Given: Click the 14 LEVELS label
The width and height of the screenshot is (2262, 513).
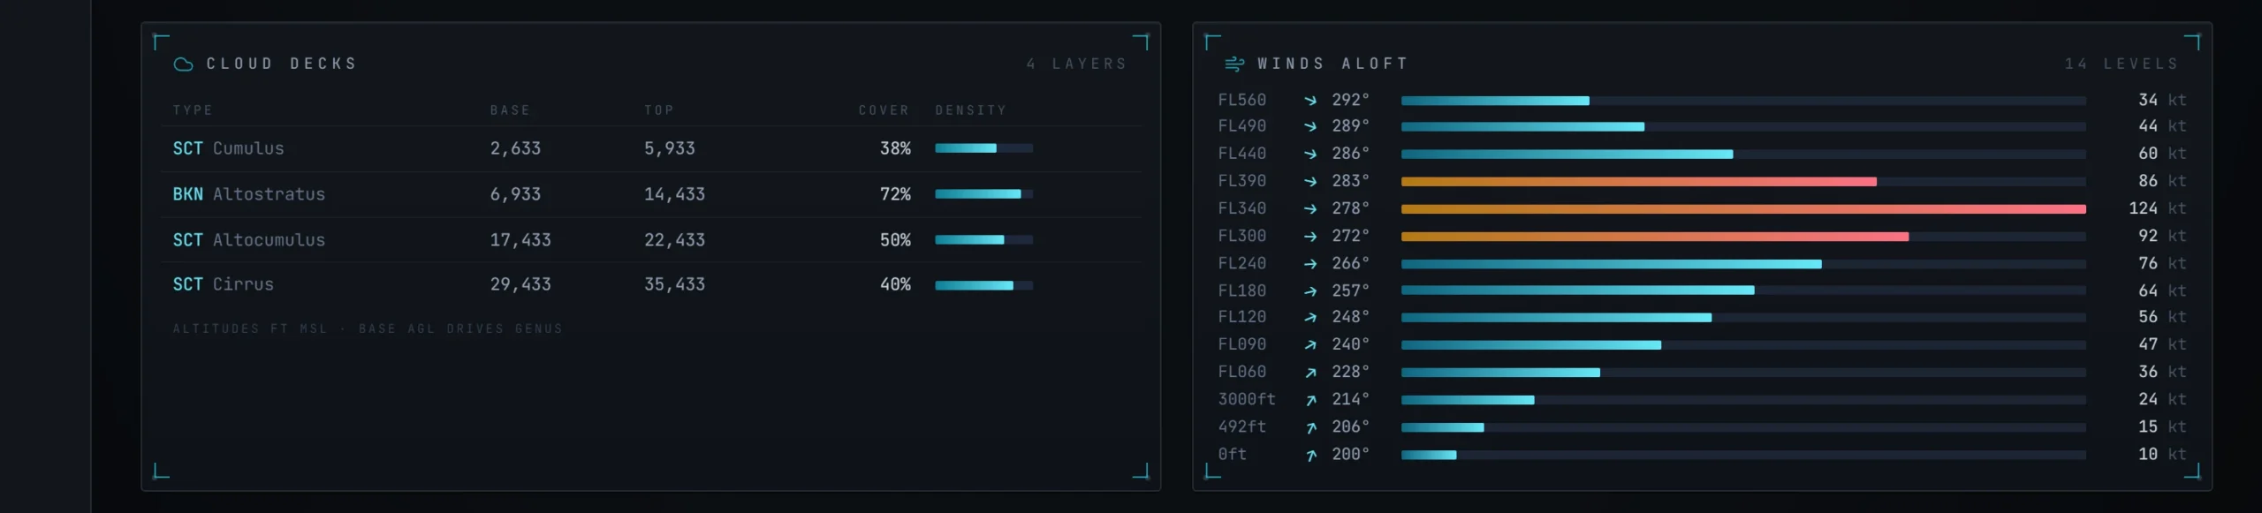Looking at the screenshot, I should [x=2122, y=64].
